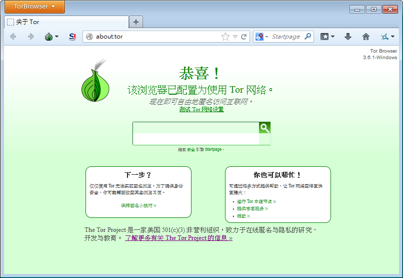Focus the page's central search box

point(196,133)
